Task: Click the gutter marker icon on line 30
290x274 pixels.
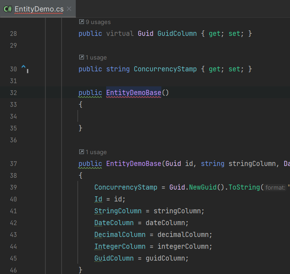Action: [24, 69]
